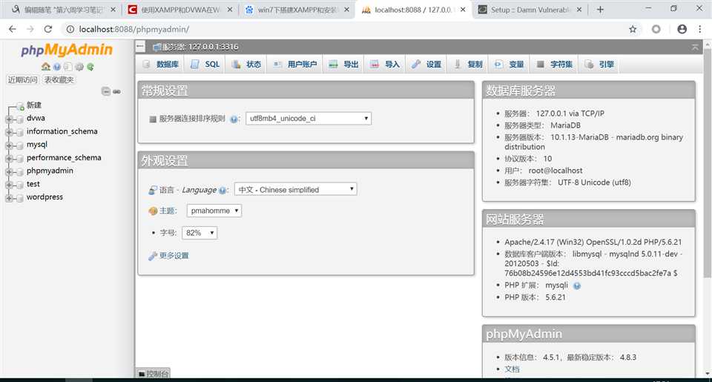
Task: Click the scroll-to-top arrow in header bar
Action: (695, 47)
